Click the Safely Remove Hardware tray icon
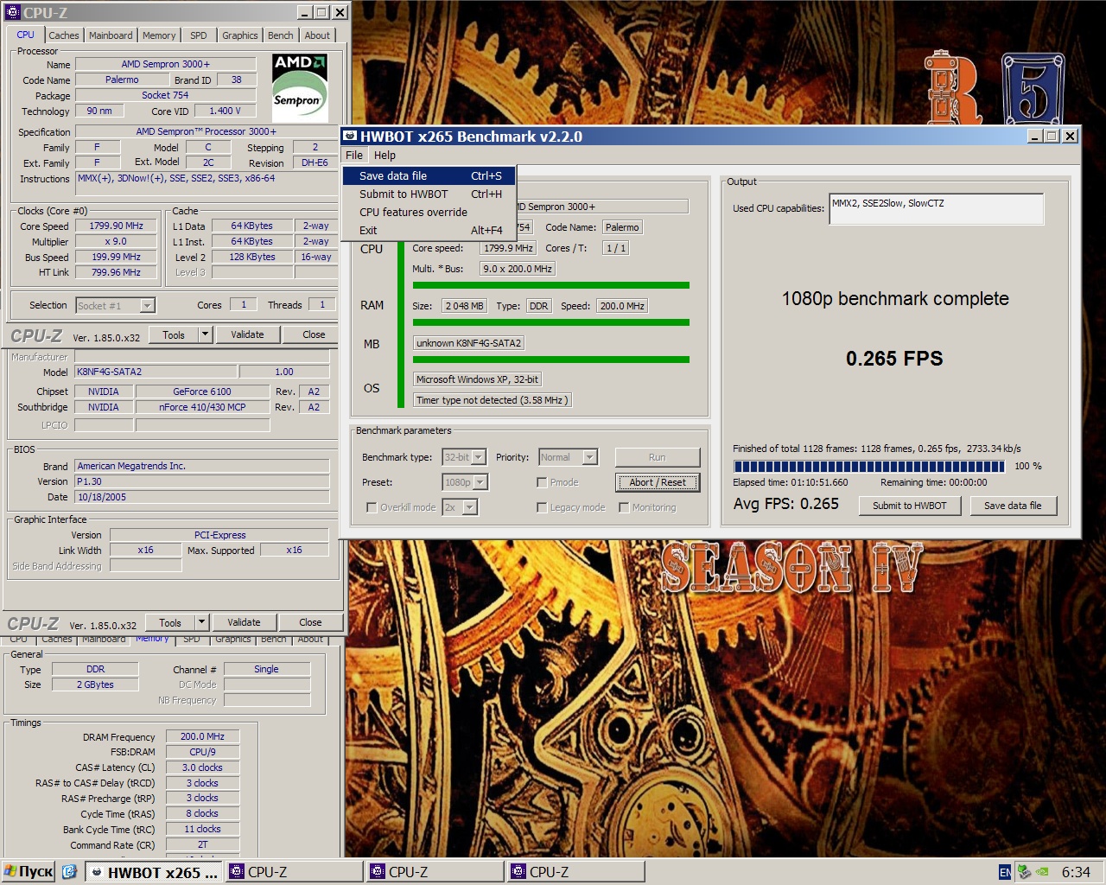Viewport: 1106px width, 885px height. tap(1024, 872)
